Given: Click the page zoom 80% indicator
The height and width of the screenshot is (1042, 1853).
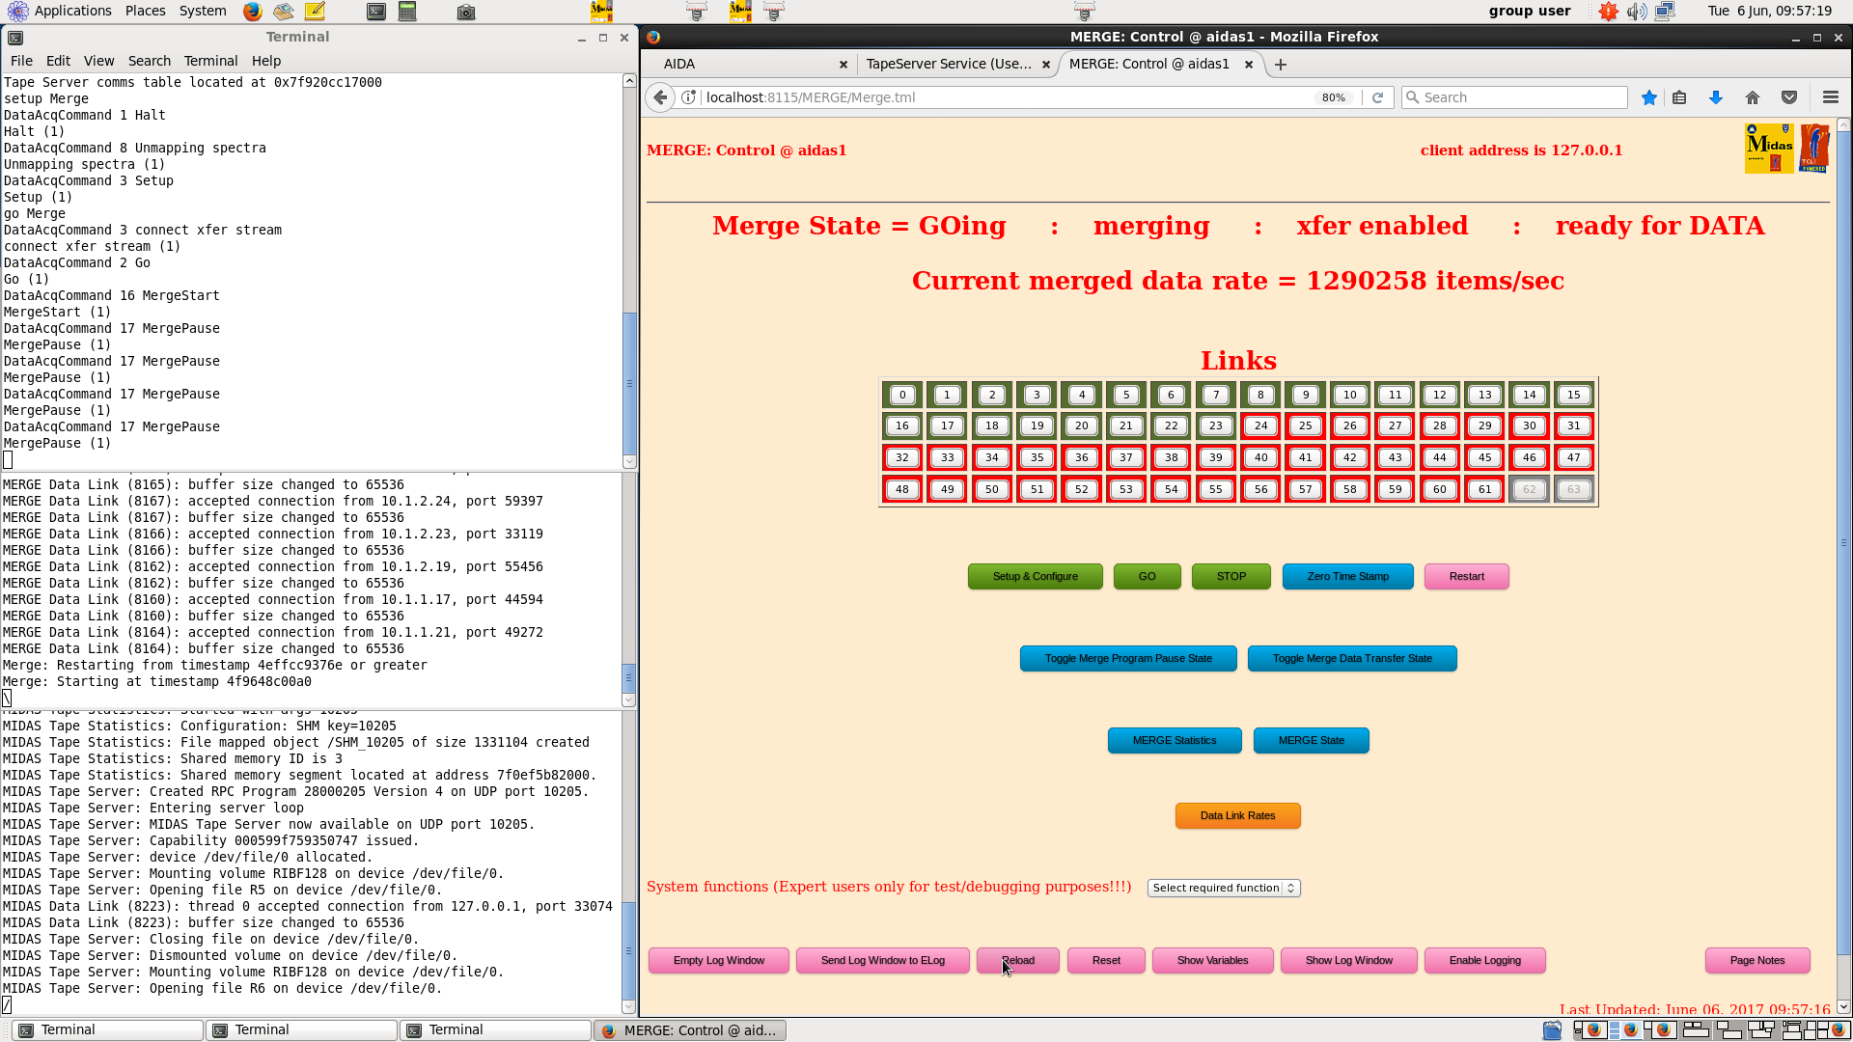Looking at the screenshot, I should tap(1333, 97).
